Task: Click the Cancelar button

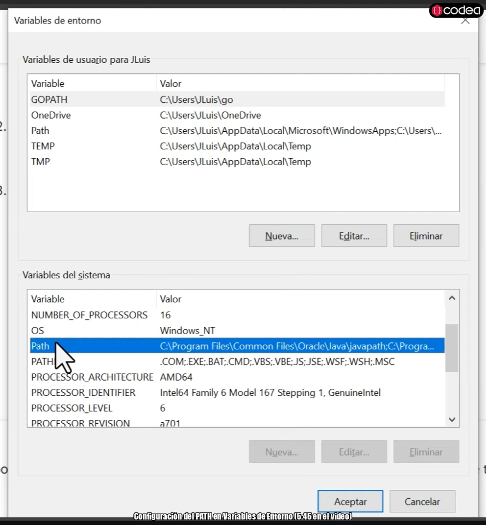Action: click(x=422, y=501)
